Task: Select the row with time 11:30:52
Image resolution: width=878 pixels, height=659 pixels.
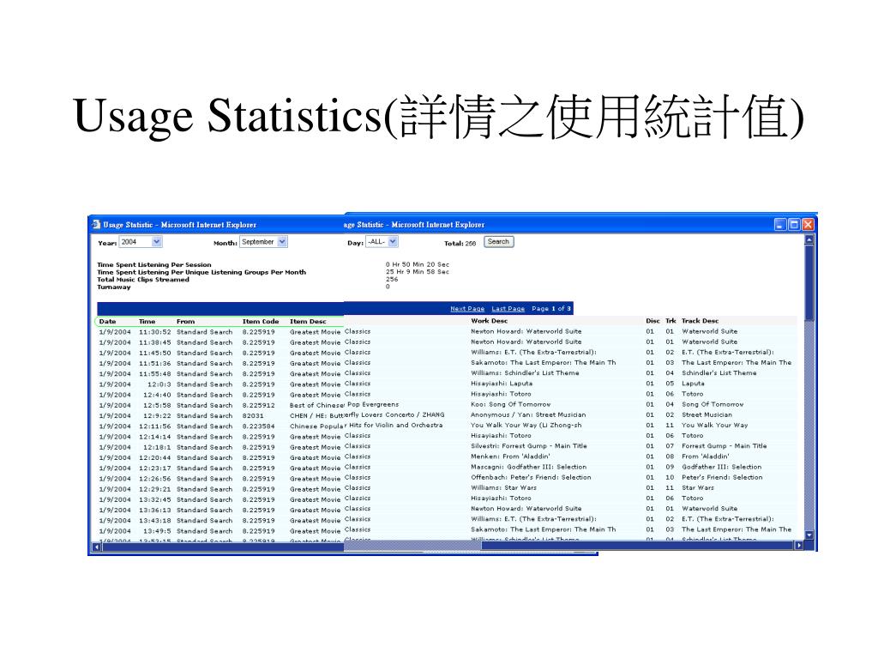Action: [446, 332]
